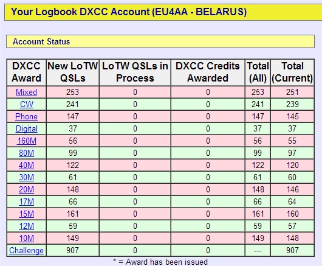322x266 pixels.
Task: Open the Digital award link
Action: [26, 129]
